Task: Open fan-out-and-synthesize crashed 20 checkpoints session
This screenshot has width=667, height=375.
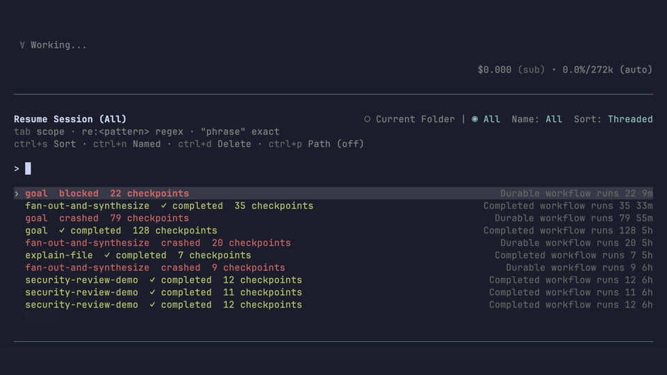Action: tap(333, 243)
